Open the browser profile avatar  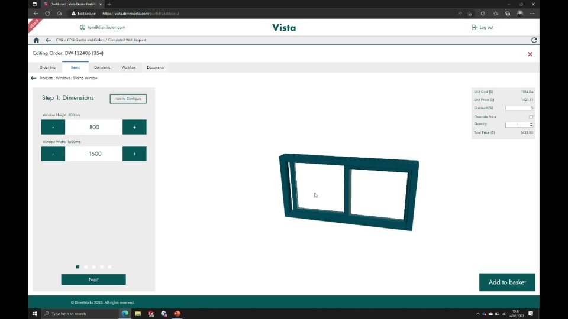tap(520, 14)
